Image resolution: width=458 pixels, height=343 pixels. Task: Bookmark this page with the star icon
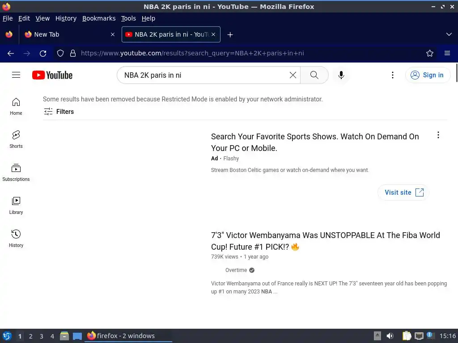point(430,53)
